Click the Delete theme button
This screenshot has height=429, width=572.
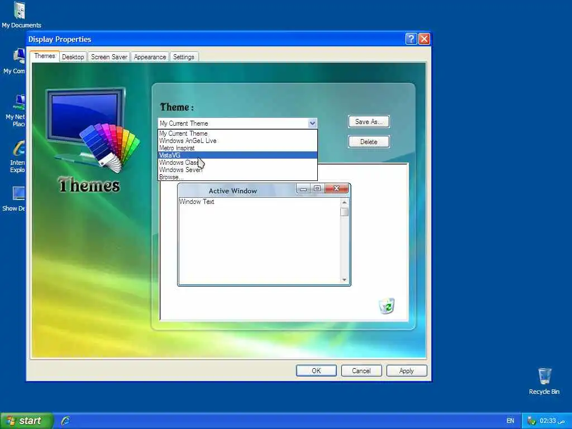(x=369, y=142)
